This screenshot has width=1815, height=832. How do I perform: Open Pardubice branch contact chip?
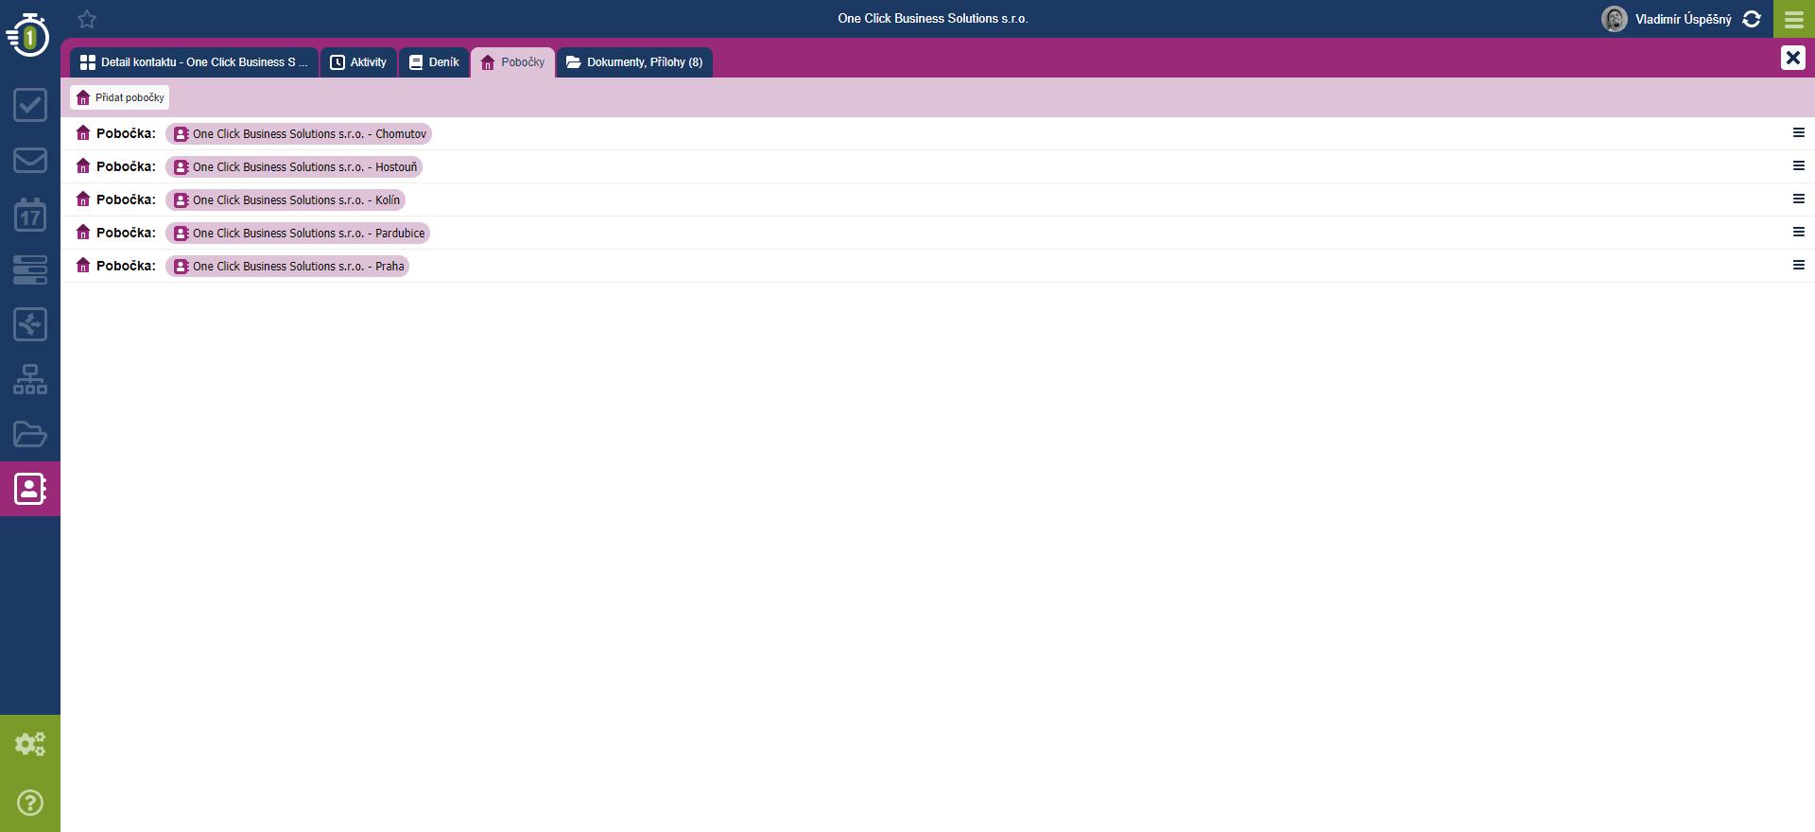tap(298, 234)
